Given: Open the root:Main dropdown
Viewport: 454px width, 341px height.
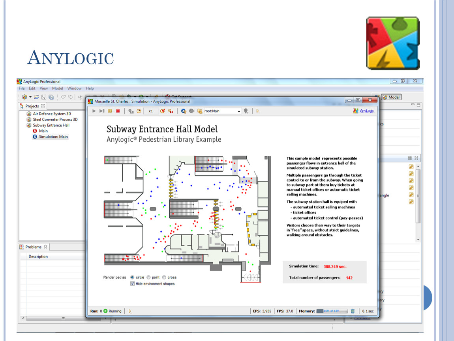Looking at the screenshot, I should pyautogui.click(x=223, y=111).
